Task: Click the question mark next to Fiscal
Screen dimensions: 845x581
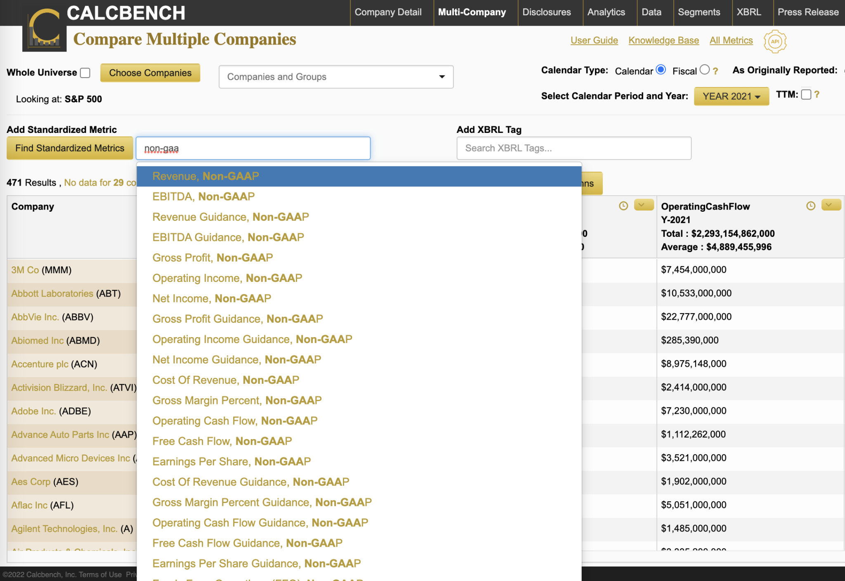Action: tap(715, 71)
